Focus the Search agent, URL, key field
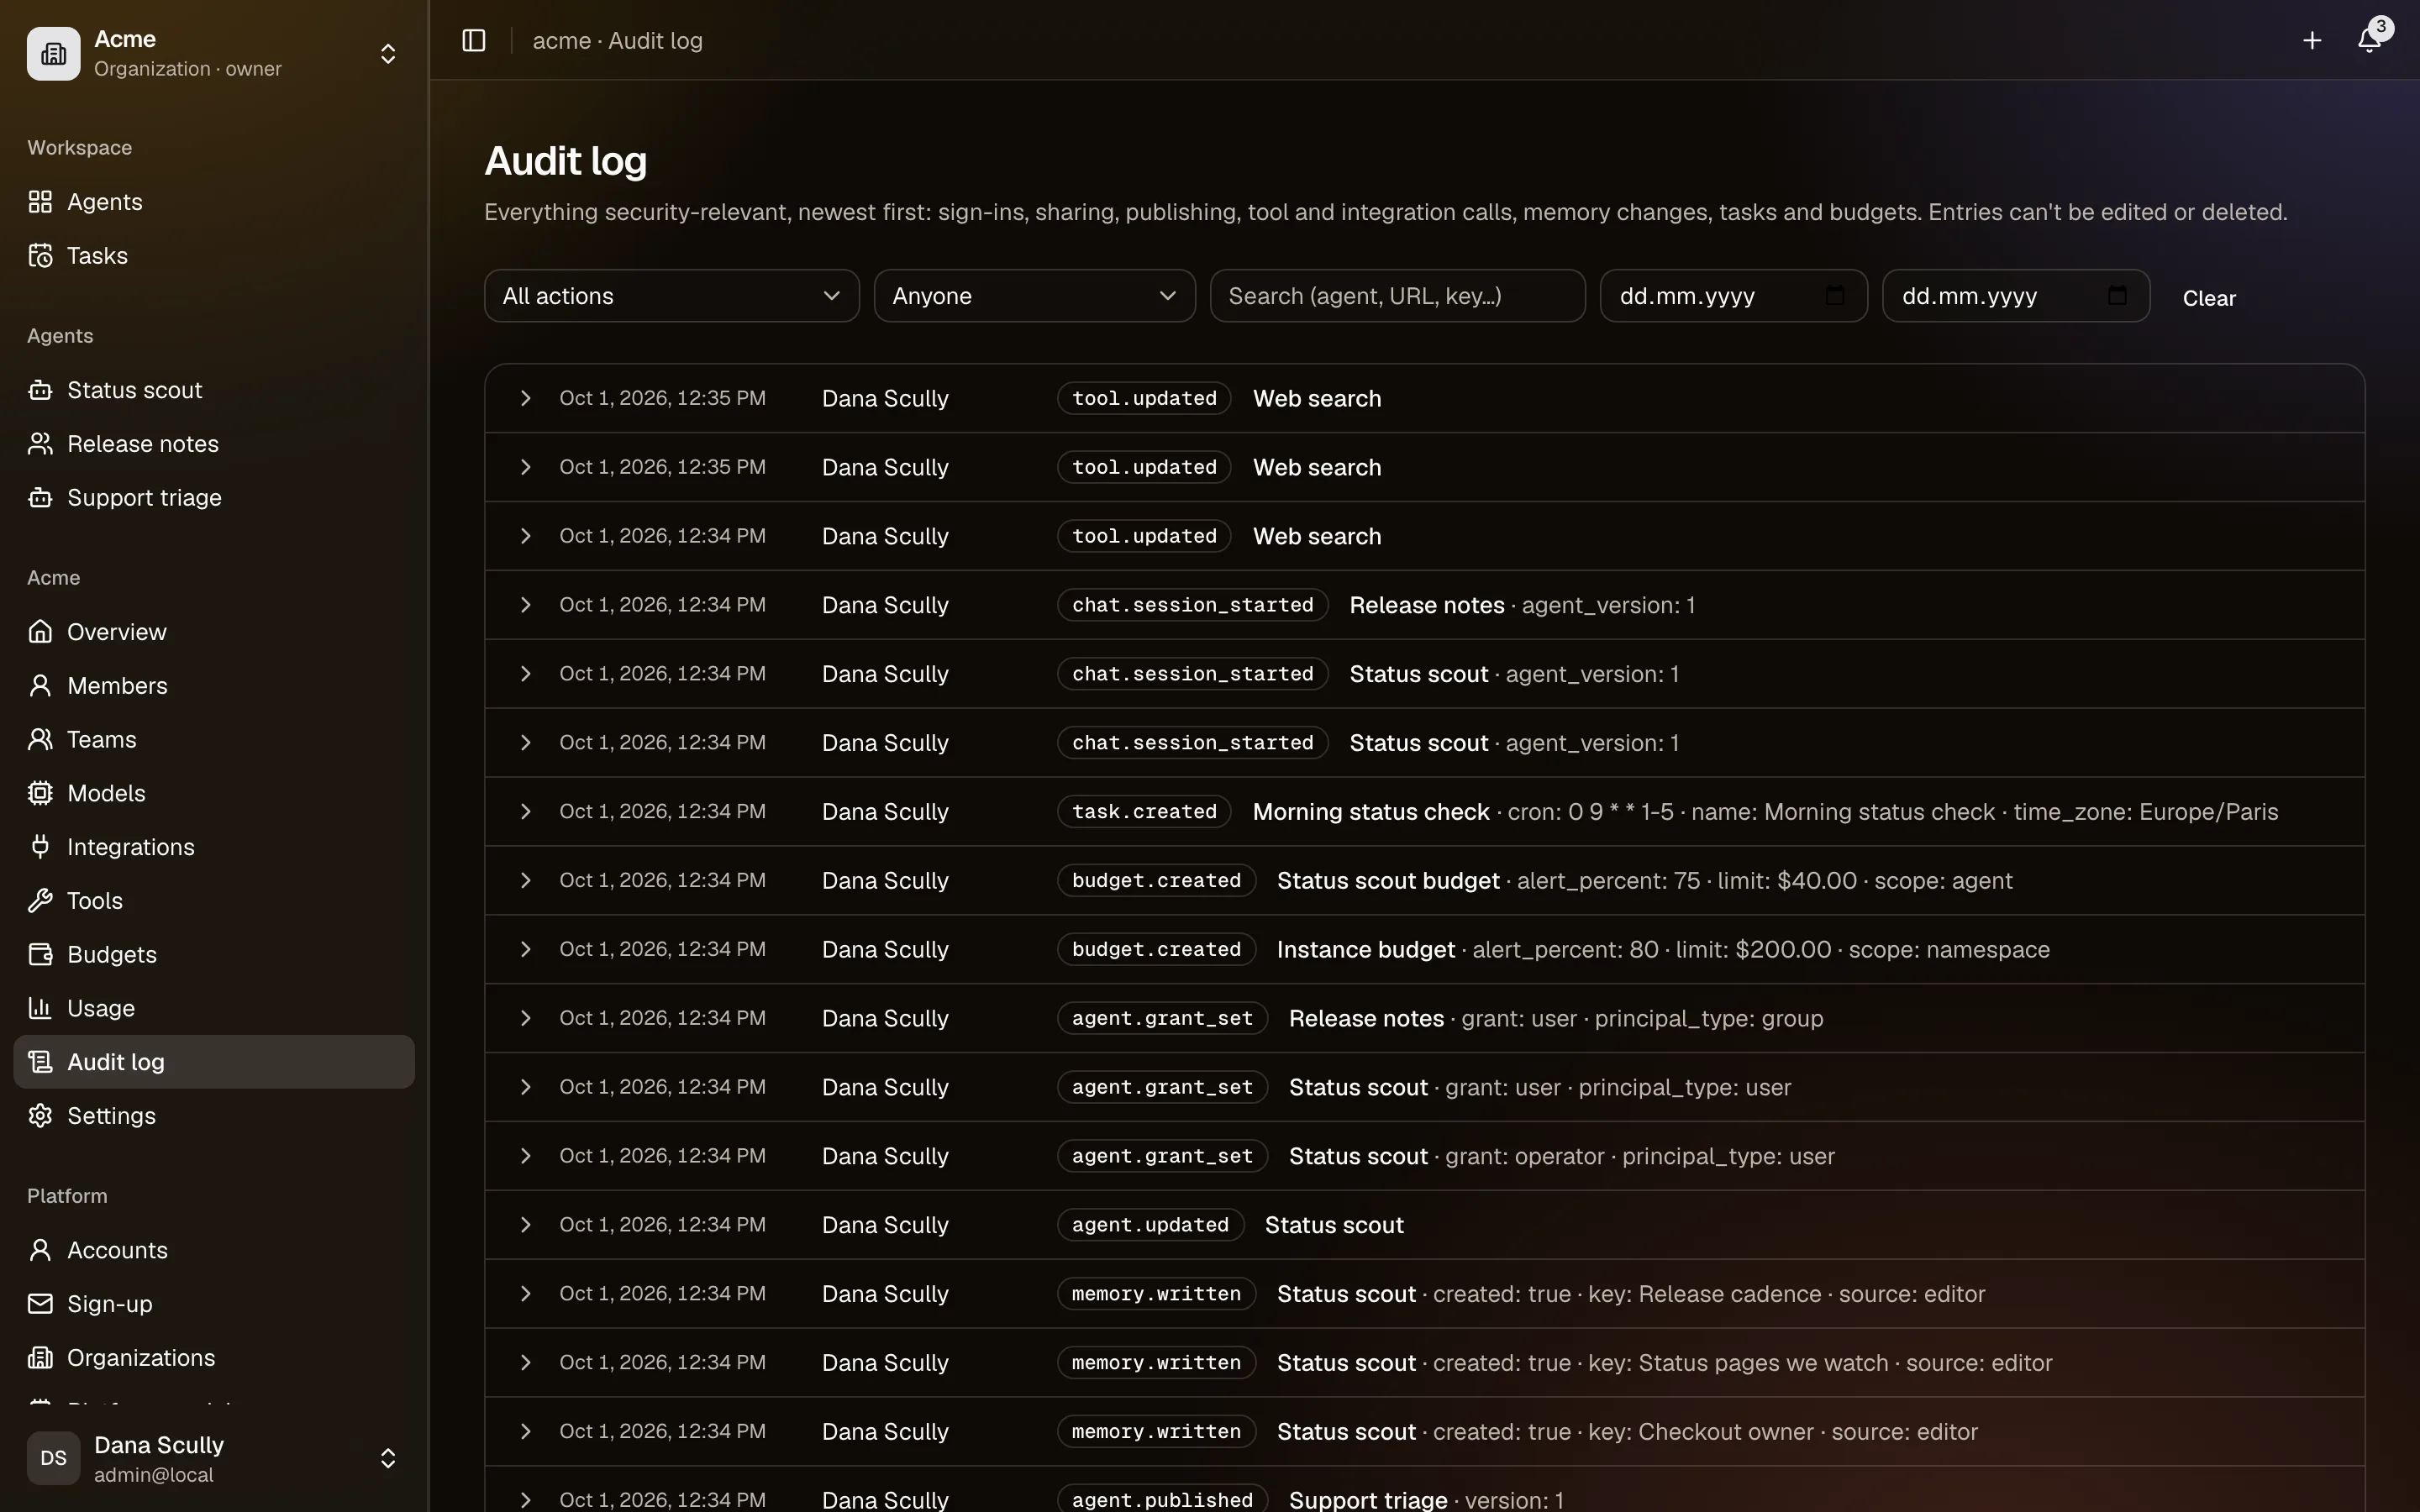 tap(1397, 296)
